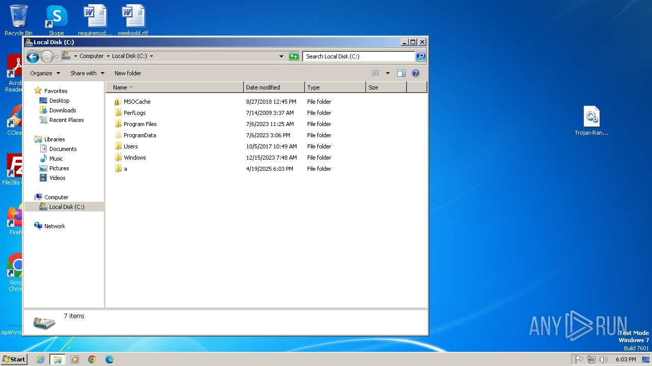Viewport: 652px width, 366px height.
Task: Open Windows Media Player from taskbar
Action: pos(75,359)
